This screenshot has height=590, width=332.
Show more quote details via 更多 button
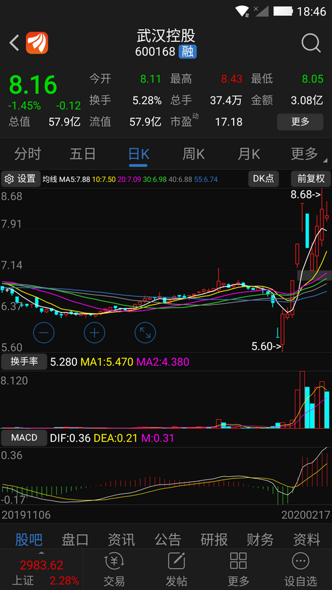point(300,122)
